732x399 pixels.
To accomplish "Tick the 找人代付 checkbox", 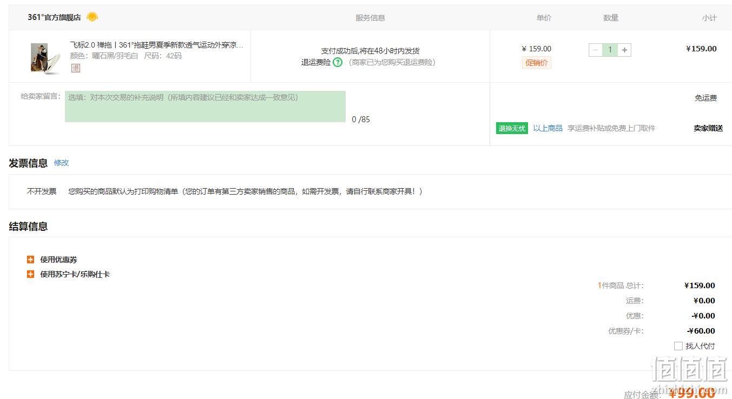I will tap(678, 346).
